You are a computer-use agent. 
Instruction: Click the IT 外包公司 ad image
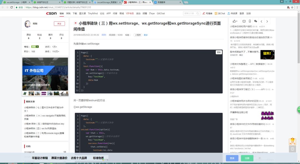[x=45, y=74]
